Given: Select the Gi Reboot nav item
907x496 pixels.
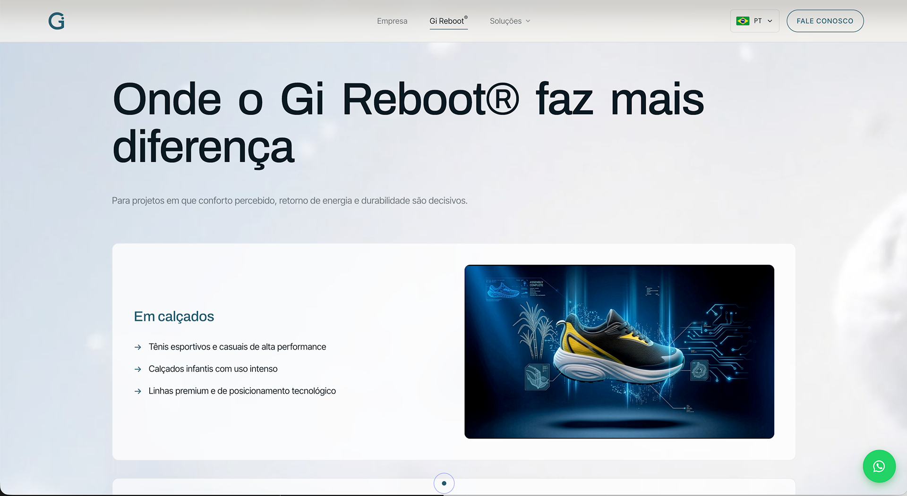Looking at the screenshot, I should [448, 21].
